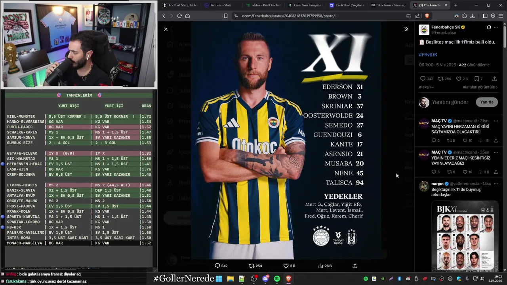Open the browser hamburger menu
This screenshot has width=507, height=285.
click(501, 16)
